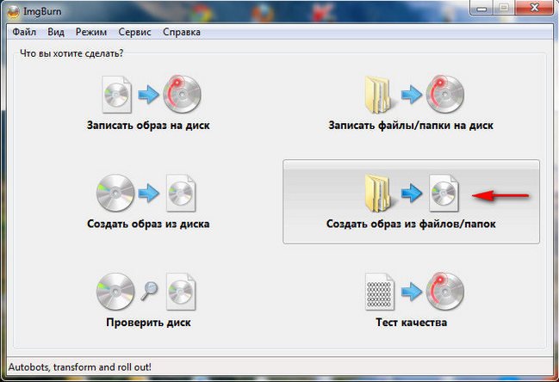
Task: Click the disc icon above Создать образ из диска
Action: 115,194
